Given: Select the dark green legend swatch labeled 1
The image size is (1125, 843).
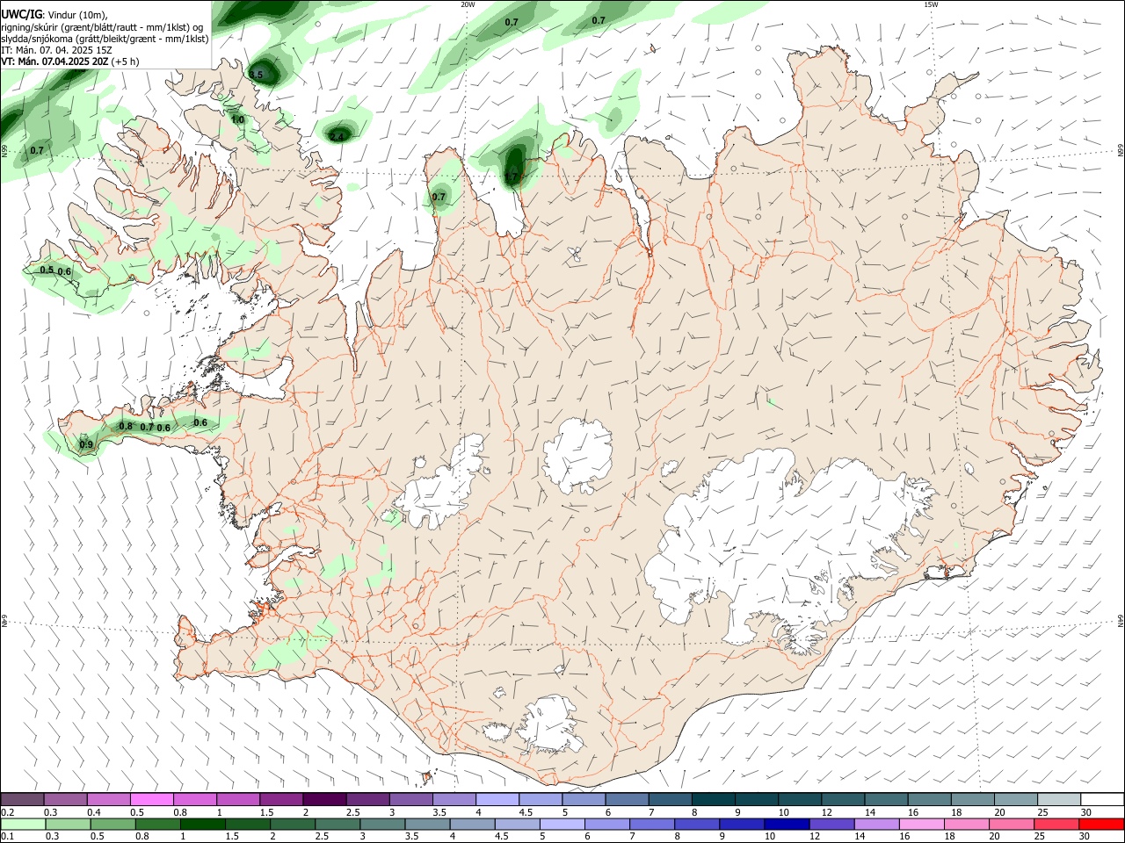Looking at the screenshot, I should tap(203, 824).
